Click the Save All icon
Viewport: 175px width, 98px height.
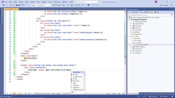(19, 5)
